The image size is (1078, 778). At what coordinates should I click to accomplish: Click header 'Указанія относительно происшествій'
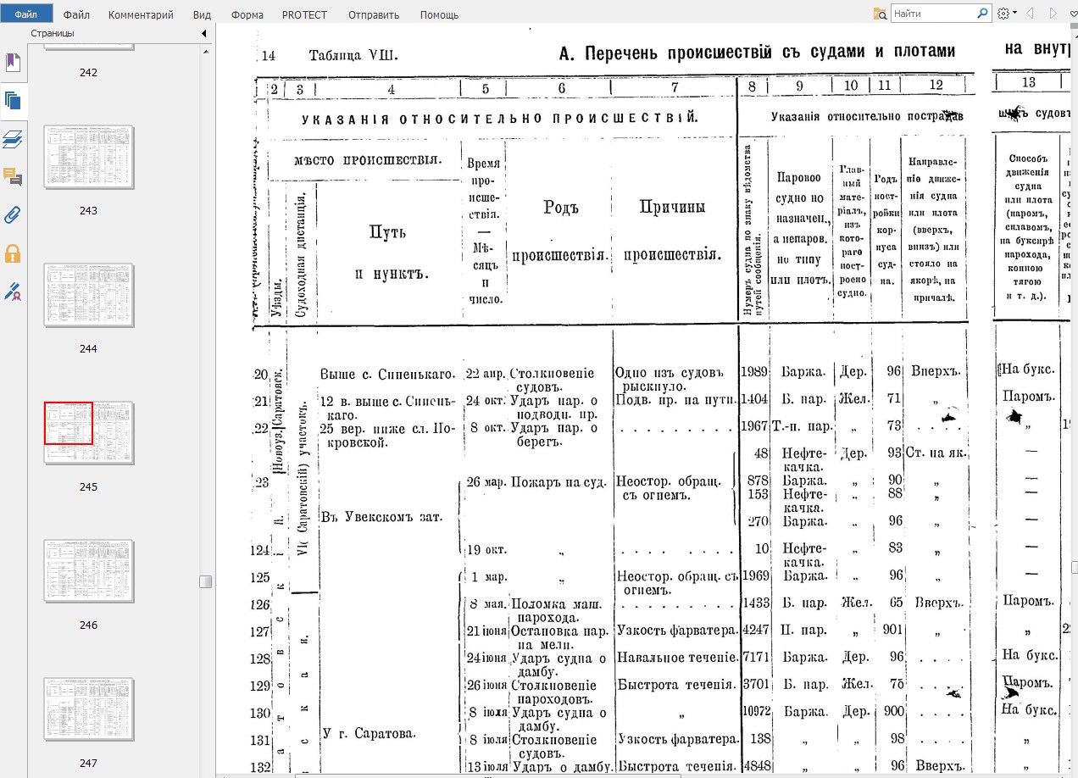pos(500,119)
